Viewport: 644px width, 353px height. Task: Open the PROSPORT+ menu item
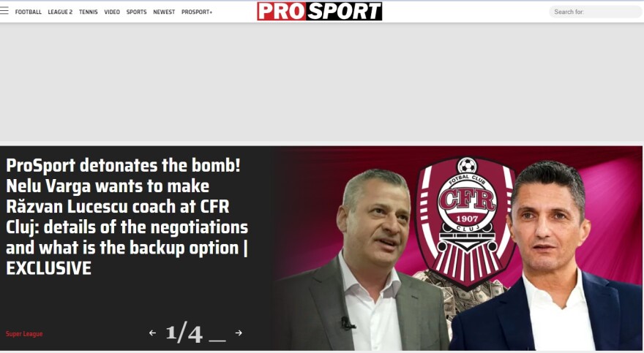[x=197, y=12]
